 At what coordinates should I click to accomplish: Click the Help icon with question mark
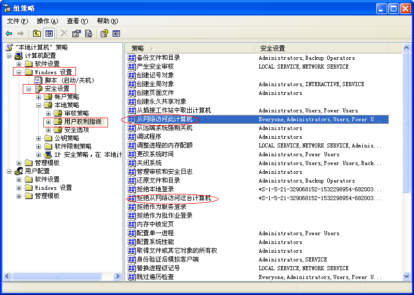[x=104, y=34]
